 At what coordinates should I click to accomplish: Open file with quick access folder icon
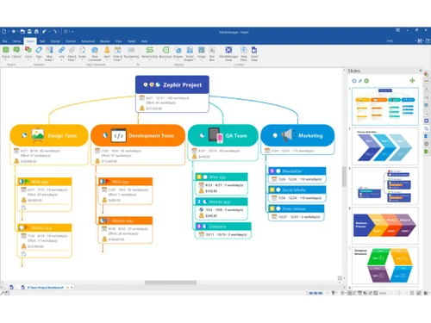coord(22,31)
